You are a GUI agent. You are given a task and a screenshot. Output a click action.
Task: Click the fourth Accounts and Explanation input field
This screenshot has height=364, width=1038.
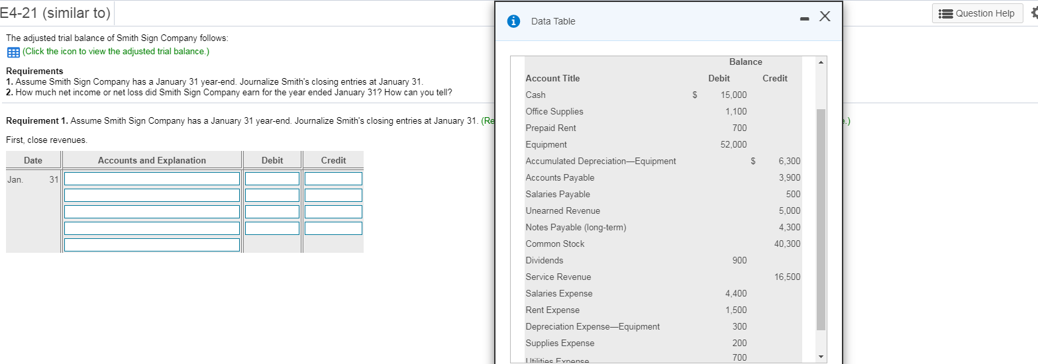pos(152,228)
